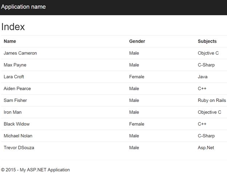
Task: Click Female gender in Lara Croft row
Action: [x=136, y=77]
